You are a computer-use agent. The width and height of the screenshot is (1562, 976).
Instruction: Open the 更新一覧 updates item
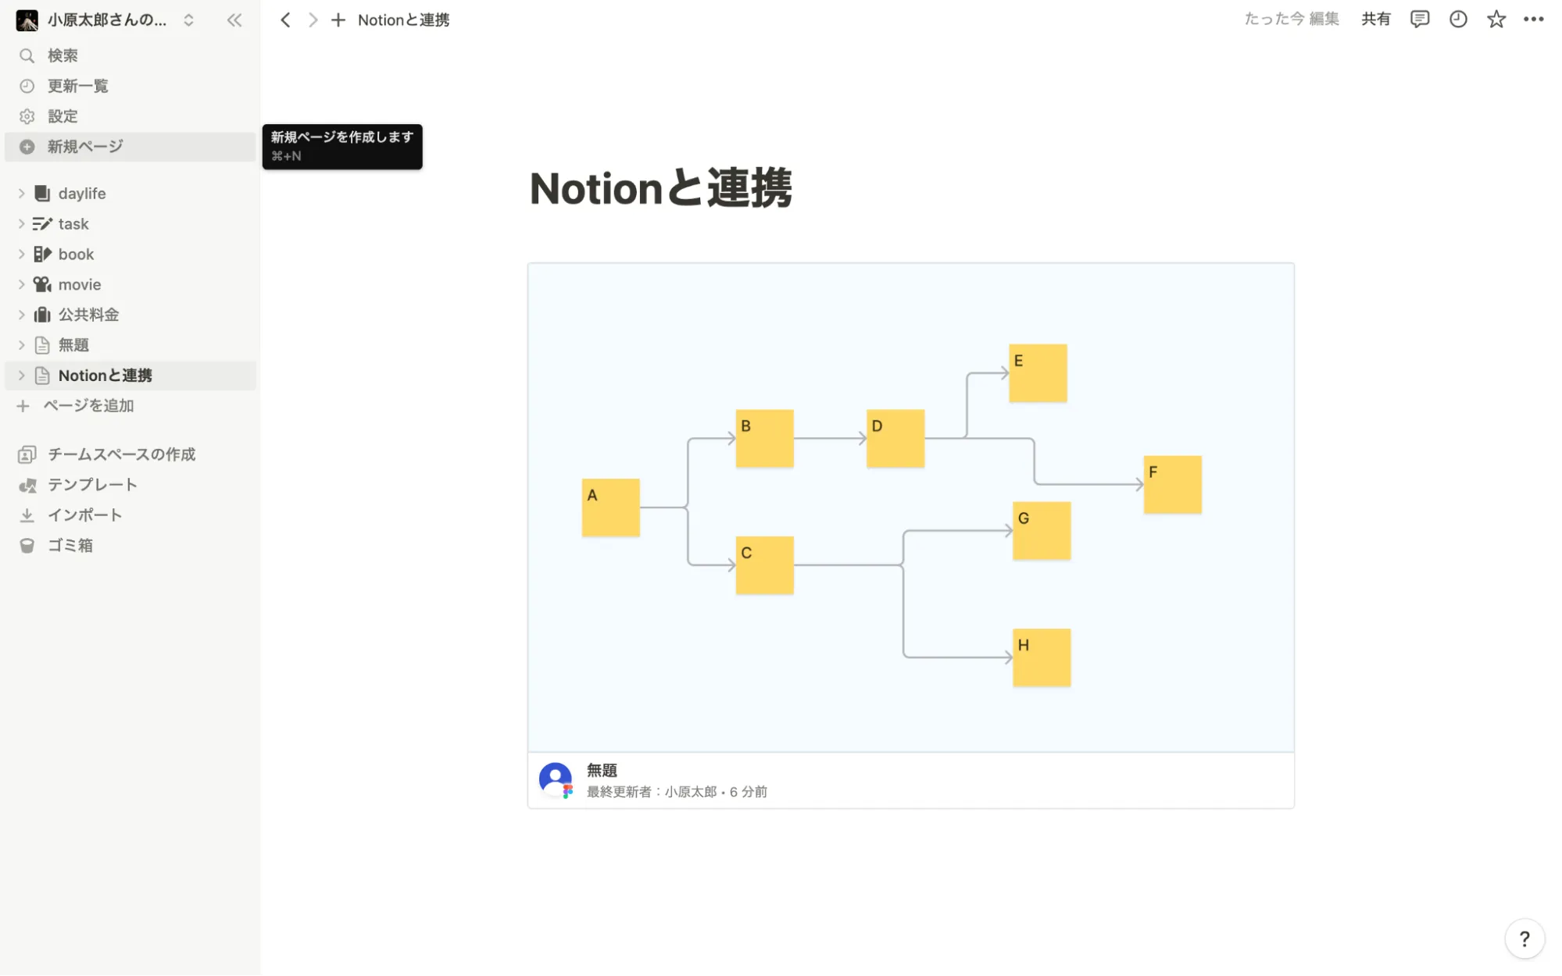tap(130, 86)
